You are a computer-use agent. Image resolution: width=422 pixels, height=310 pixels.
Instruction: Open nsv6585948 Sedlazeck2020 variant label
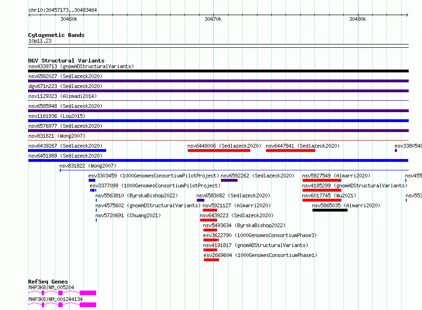click(65, 106)
